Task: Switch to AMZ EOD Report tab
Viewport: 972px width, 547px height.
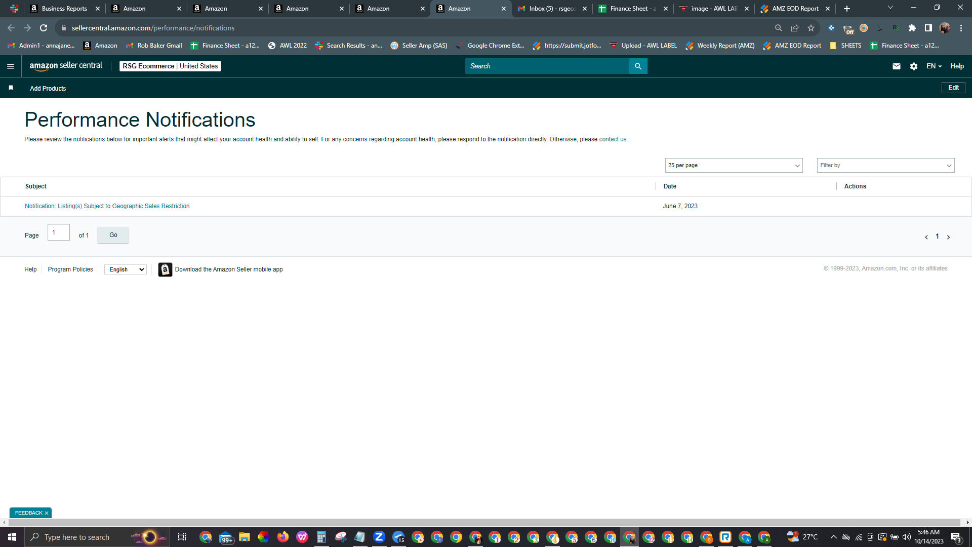Action: tap(795, 9)
